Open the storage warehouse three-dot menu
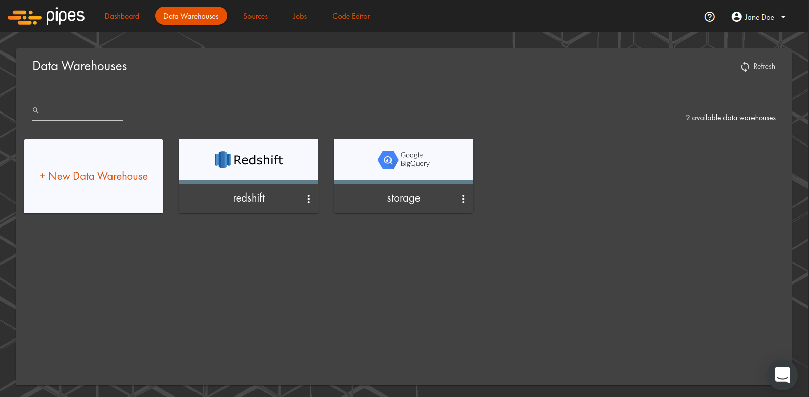 point(463,199)
